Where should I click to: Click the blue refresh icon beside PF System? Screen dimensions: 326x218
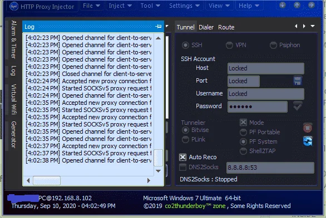tap(308, 141)
